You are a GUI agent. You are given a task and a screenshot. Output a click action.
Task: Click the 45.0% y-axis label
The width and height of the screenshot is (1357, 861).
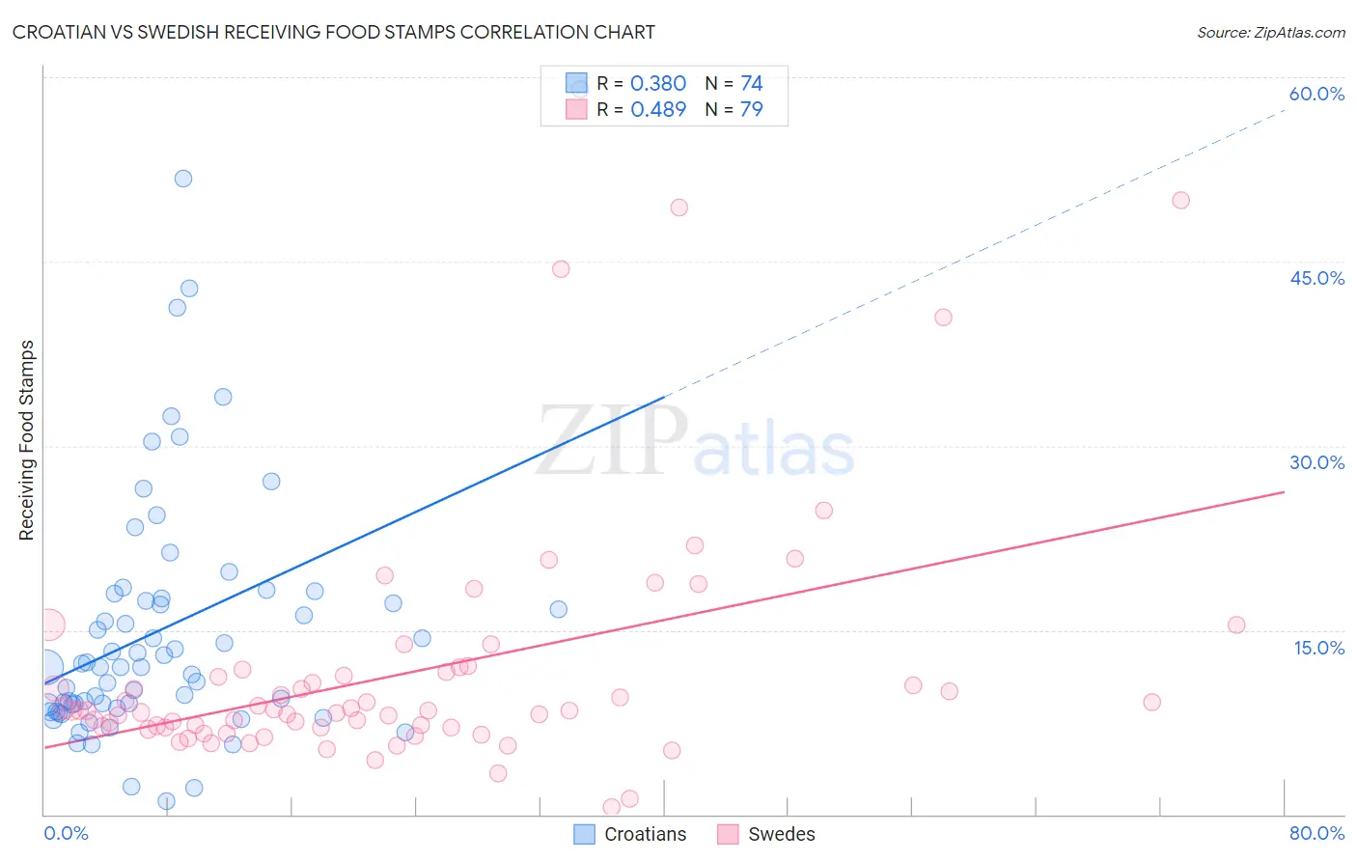1316,278
